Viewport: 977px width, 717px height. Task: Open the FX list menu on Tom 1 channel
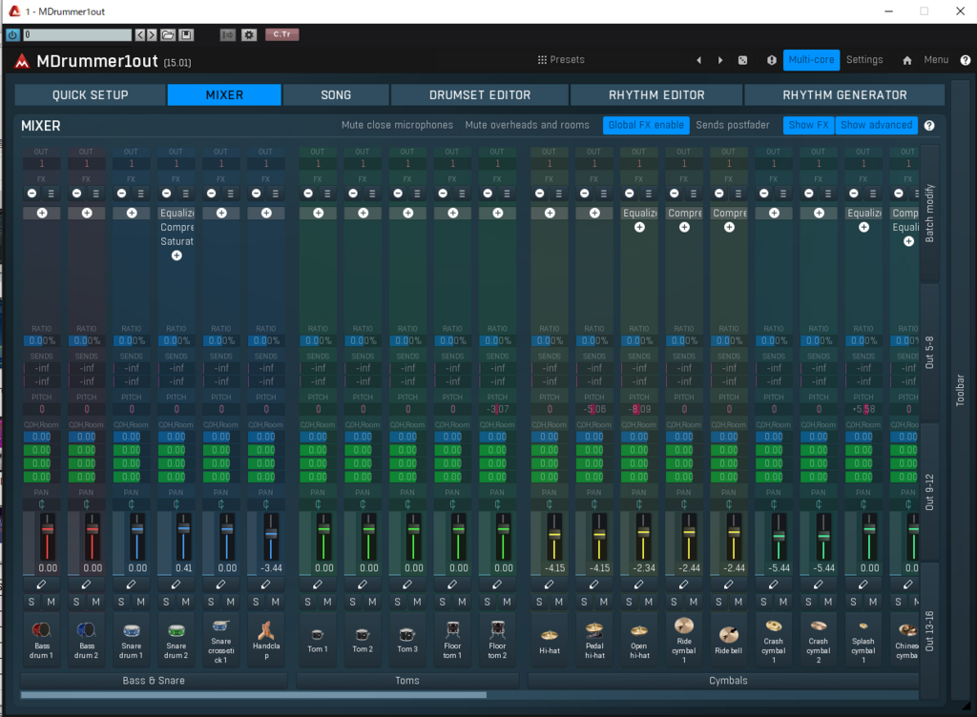point(328,194)
